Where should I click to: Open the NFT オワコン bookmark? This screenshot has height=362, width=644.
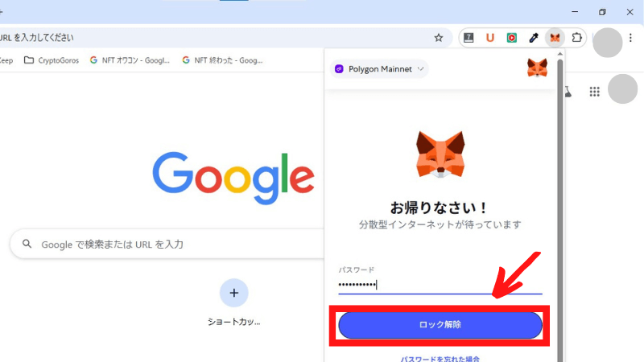point(130,60)
